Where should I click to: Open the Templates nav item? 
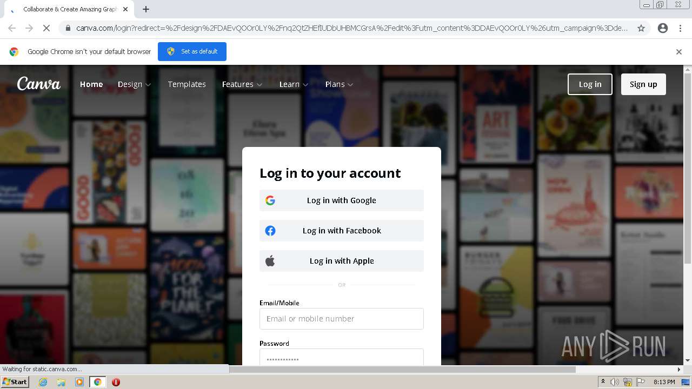187,84
